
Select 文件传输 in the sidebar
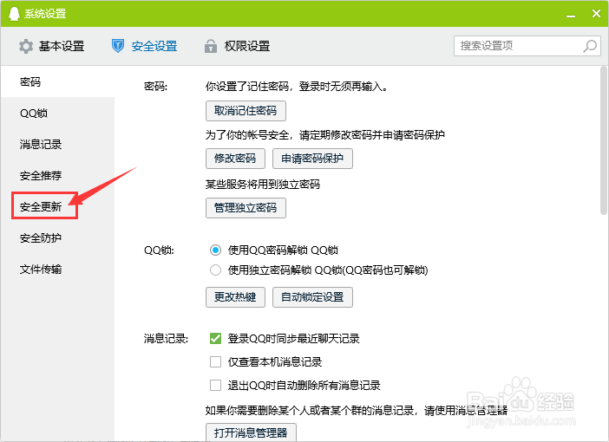click(x=57, y=269)
